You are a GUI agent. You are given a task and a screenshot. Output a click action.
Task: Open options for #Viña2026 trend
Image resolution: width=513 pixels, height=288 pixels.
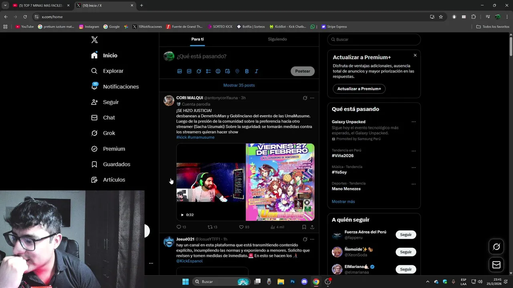[x=414, y=151]
